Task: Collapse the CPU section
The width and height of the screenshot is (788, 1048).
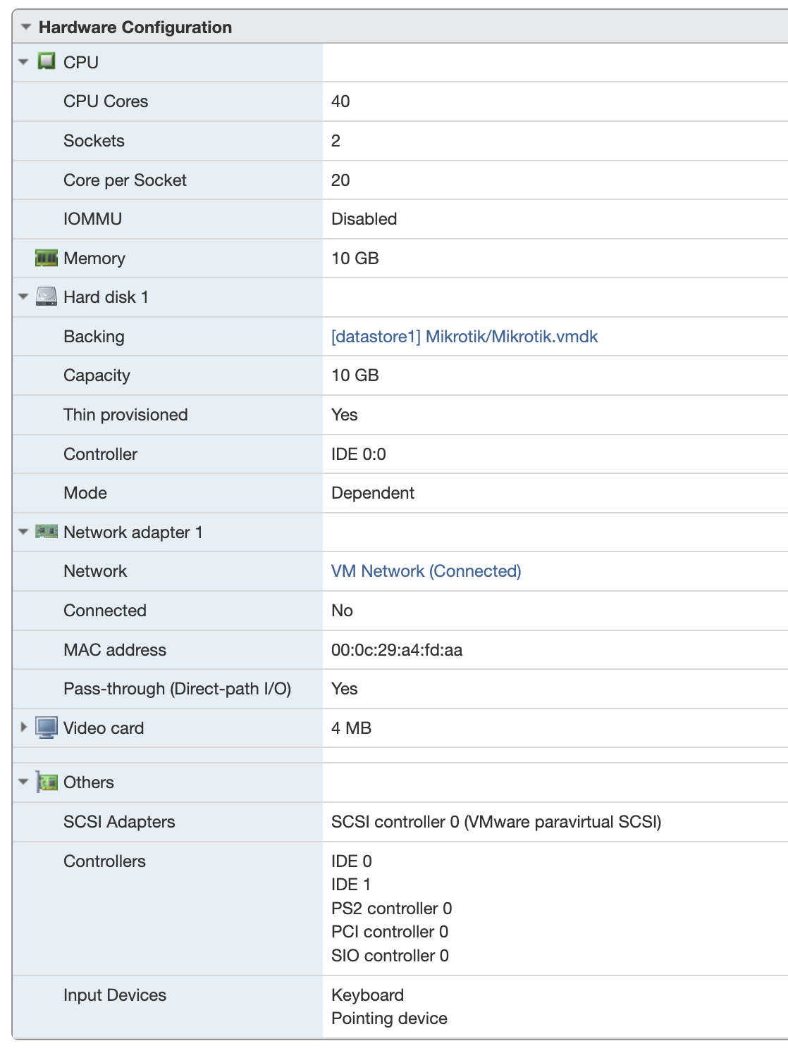Action: [x=23, y=62]
